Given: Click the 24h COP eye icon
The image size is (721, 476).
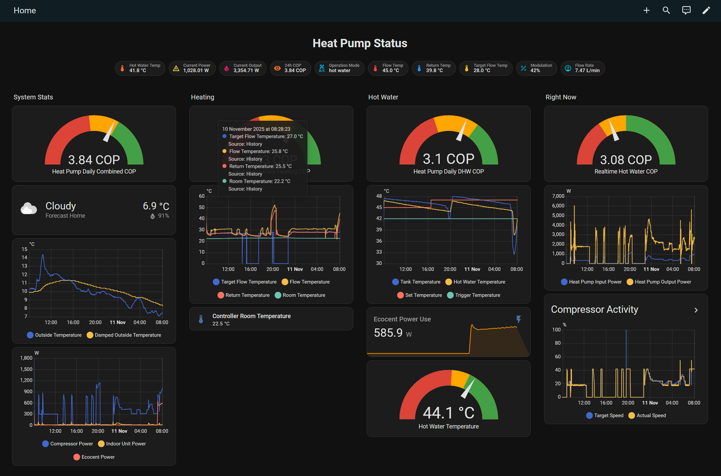Looking at the screenshot, I should 277,68.
